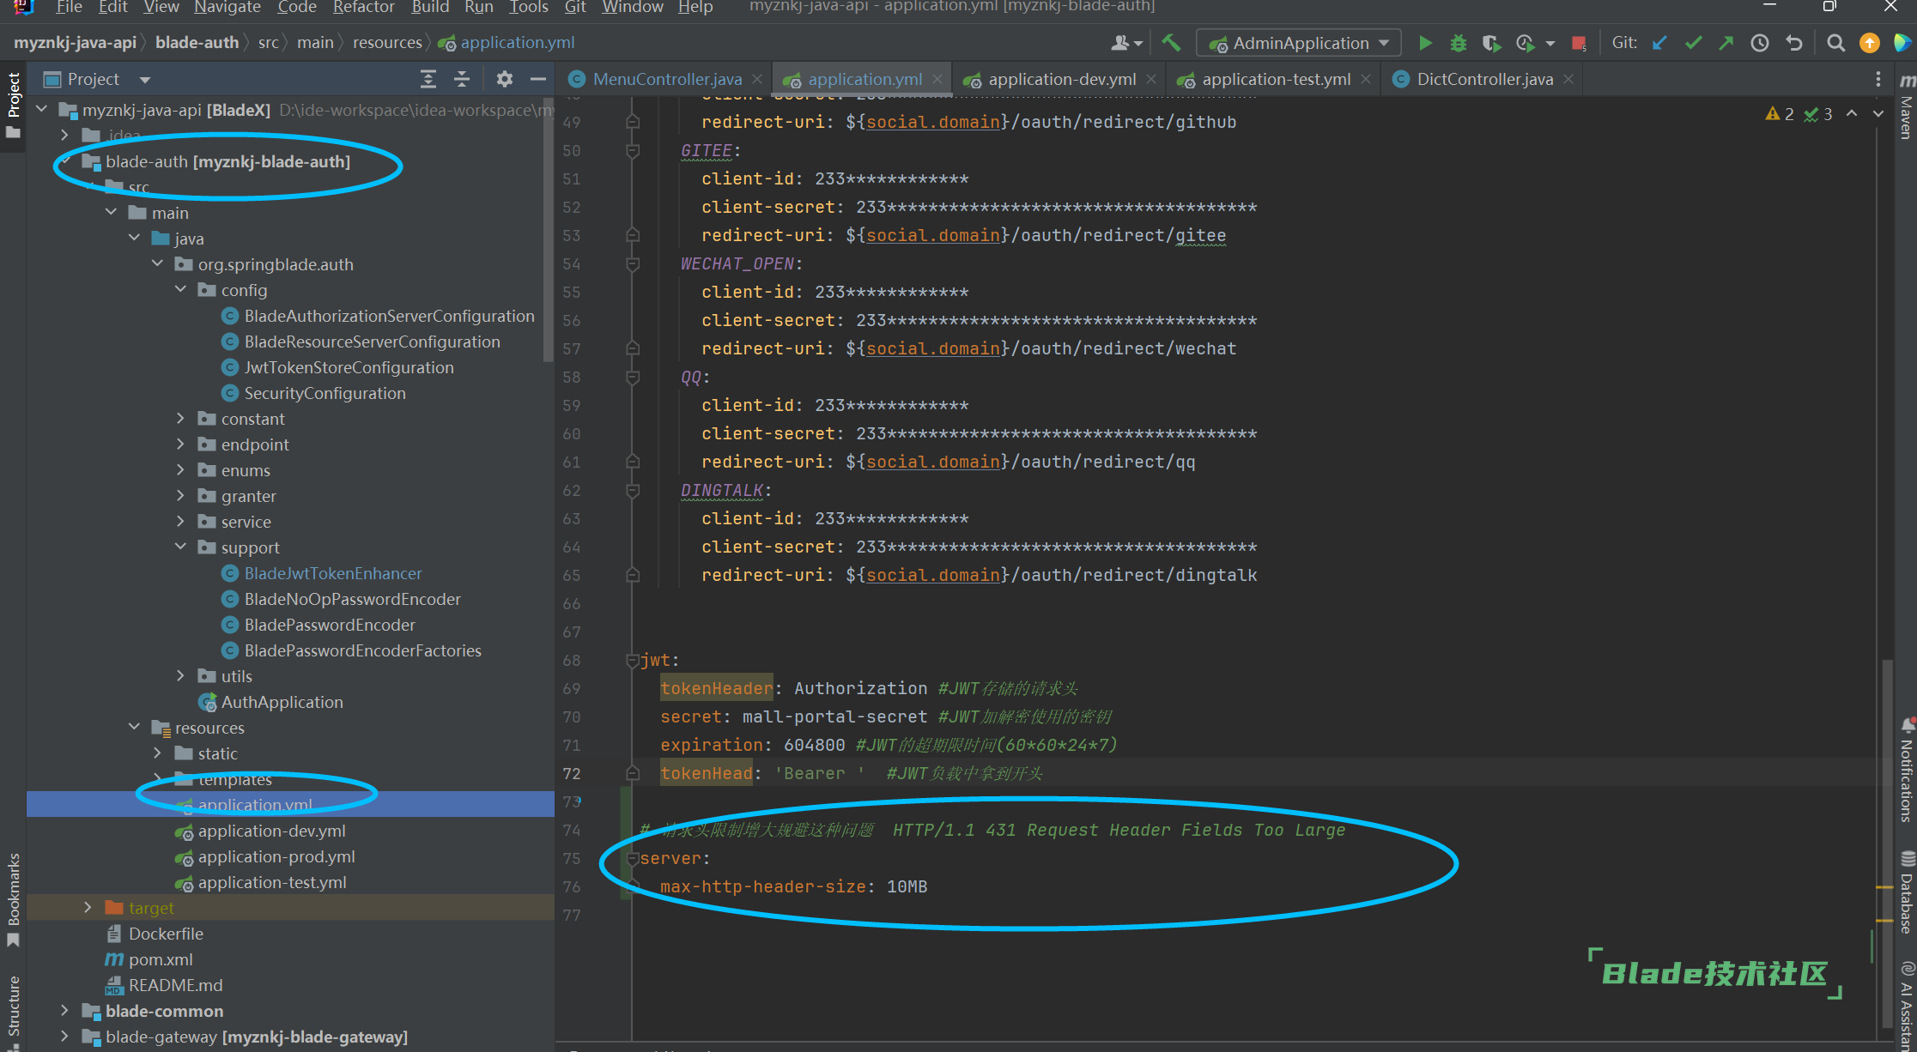Switch to application-dev.yml tab

[1061, 79]
